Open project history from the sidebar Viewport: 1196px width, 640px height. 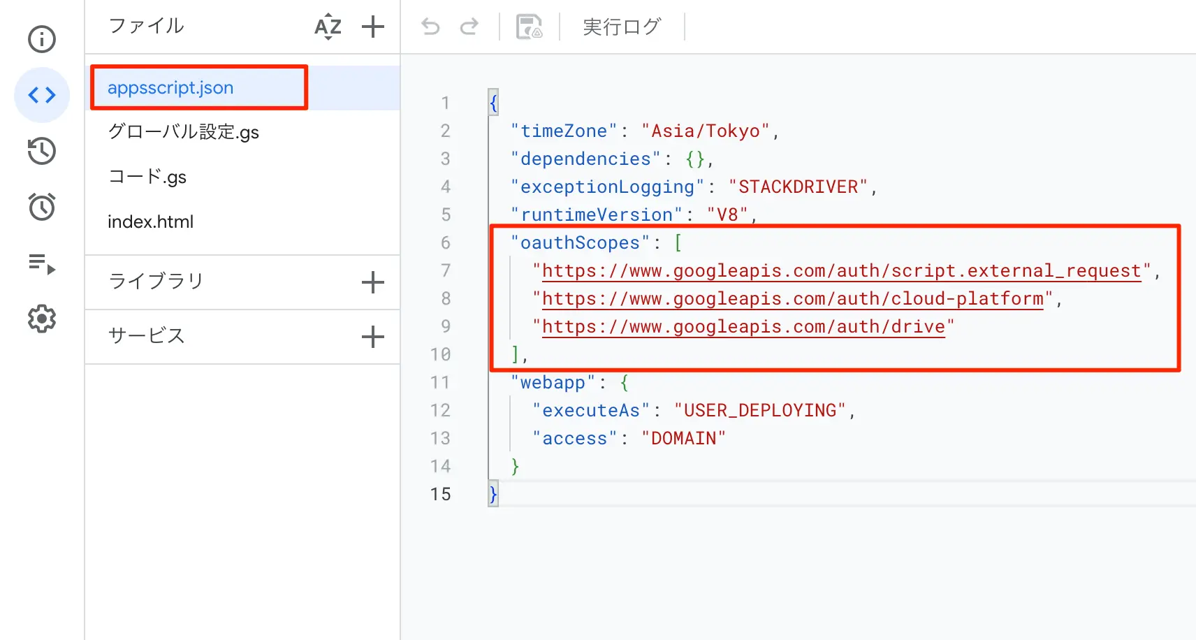(x=42, y=151)
